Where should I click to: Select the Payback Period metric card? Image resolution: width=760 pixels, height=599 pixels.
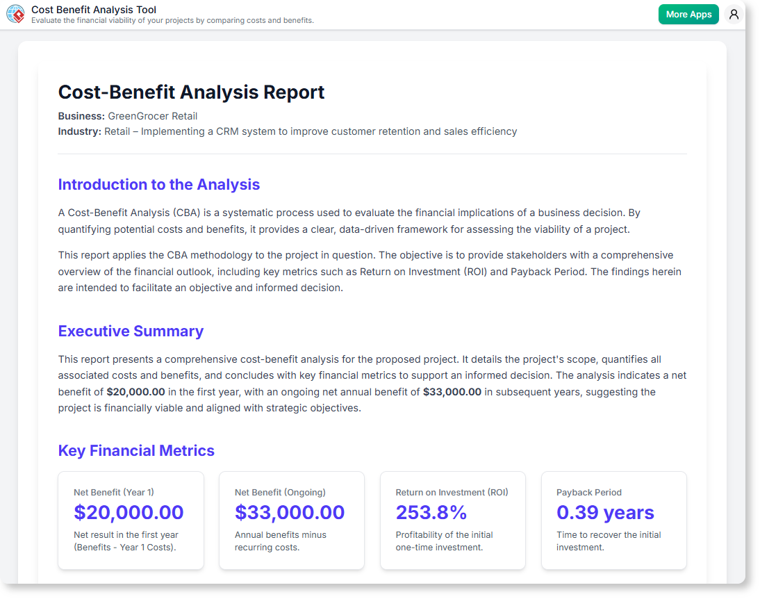614,520
